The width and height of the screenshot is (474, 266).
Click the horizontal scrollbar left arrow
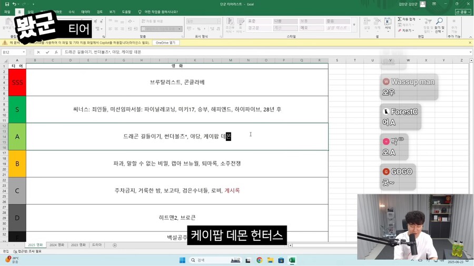[x=291, y=245]
